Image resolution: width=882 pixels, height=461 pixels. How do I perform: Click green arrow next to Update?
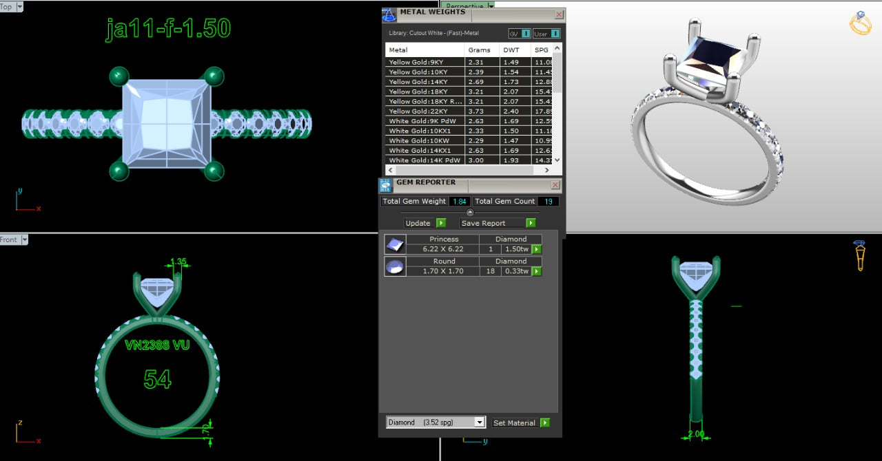pos(441,223)
